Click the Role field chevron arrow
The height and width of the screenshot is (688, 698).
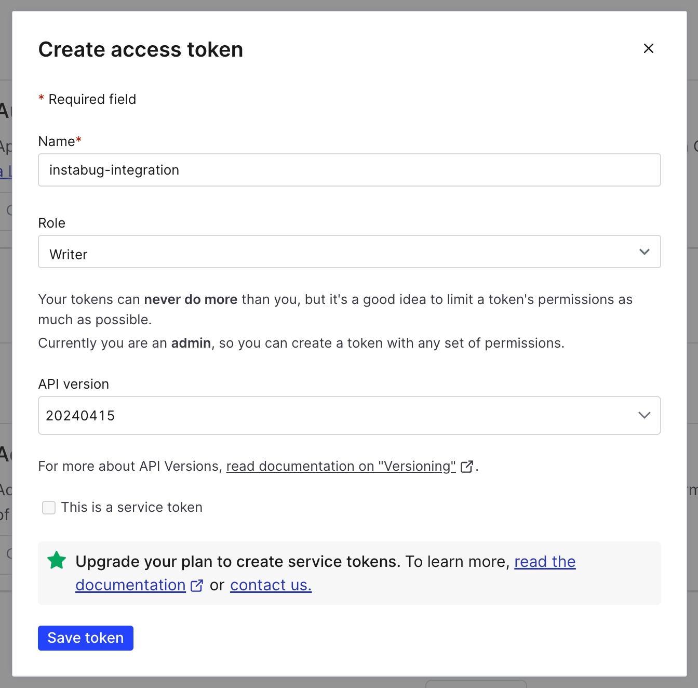645,252
